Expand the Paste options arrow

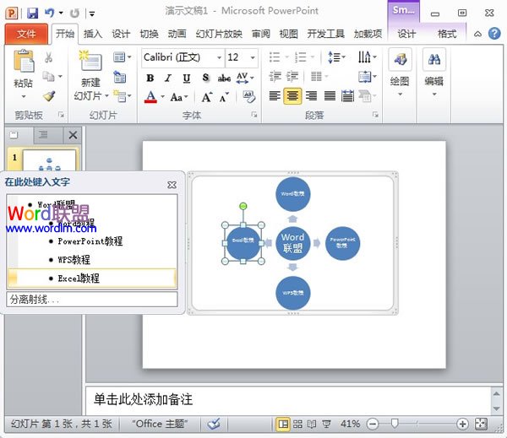click(24, 96)
